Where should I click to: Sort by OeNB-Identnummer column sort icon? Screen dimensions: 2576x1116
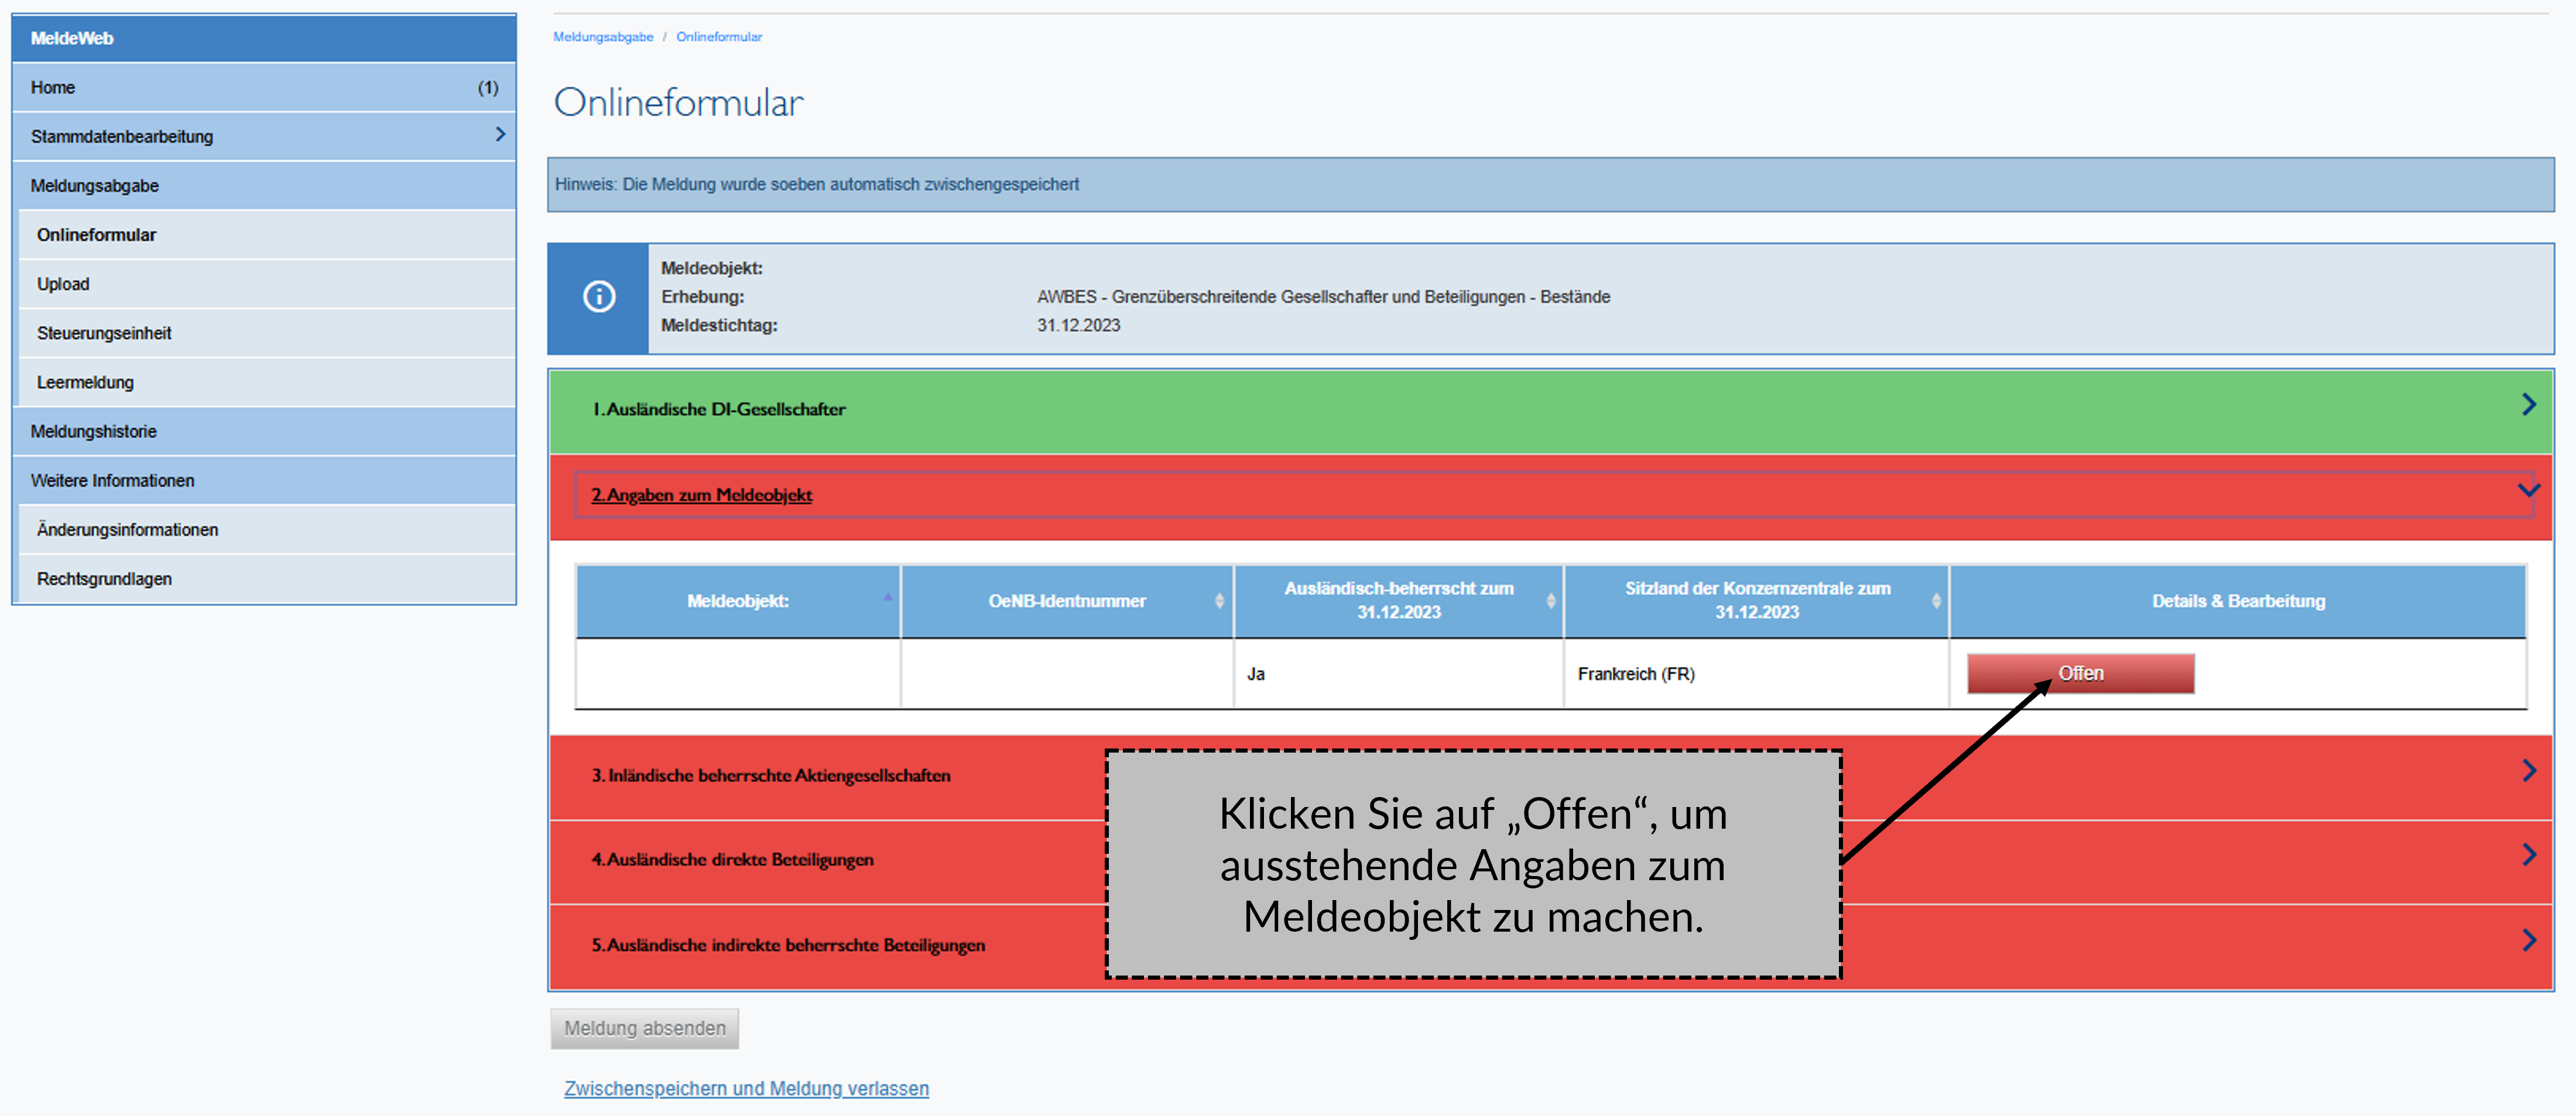click(1219, 601)
